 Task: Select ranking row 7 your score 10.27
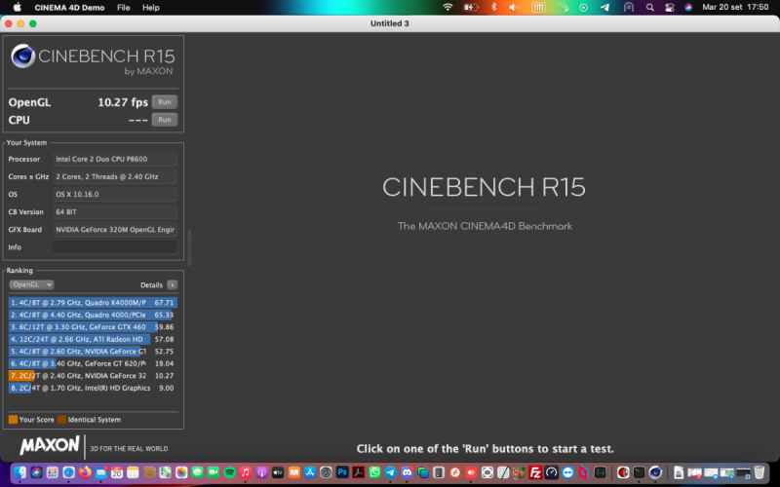point(93,376)
